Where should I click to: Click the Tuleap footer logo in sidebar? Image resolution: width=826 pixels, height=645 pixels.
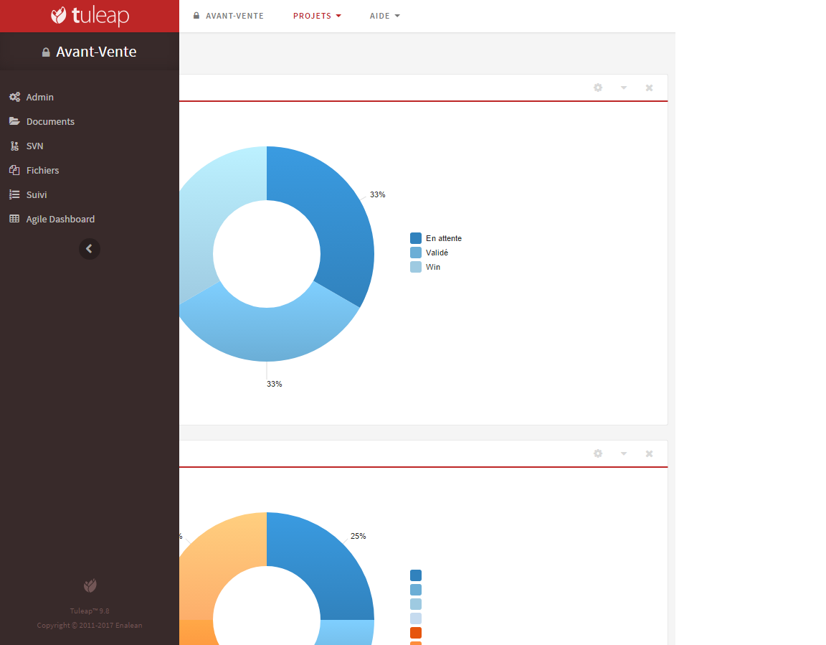[x=90, y=585]
